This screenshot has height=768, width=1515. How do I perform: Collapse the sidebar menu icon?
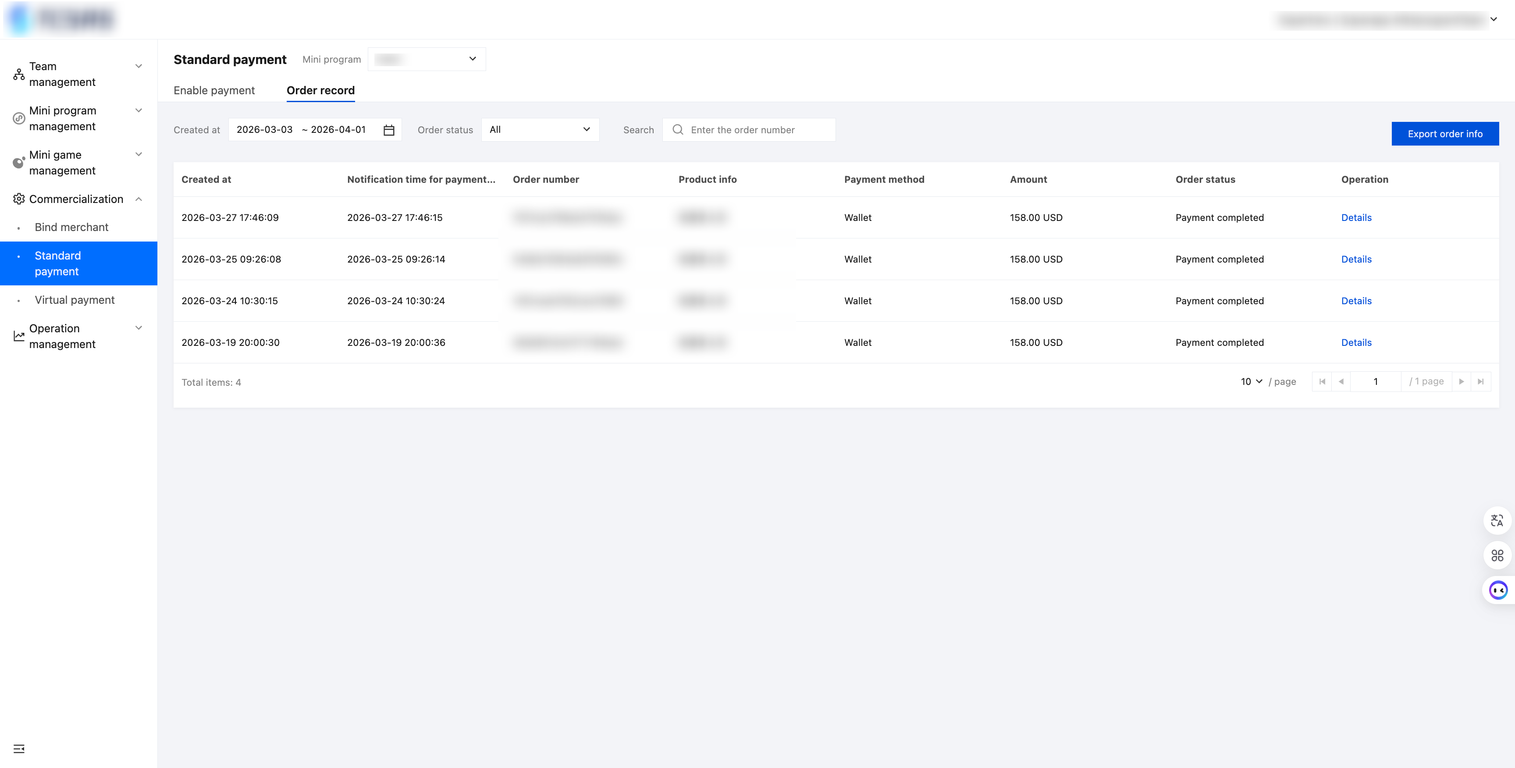[x=19, y=749]
